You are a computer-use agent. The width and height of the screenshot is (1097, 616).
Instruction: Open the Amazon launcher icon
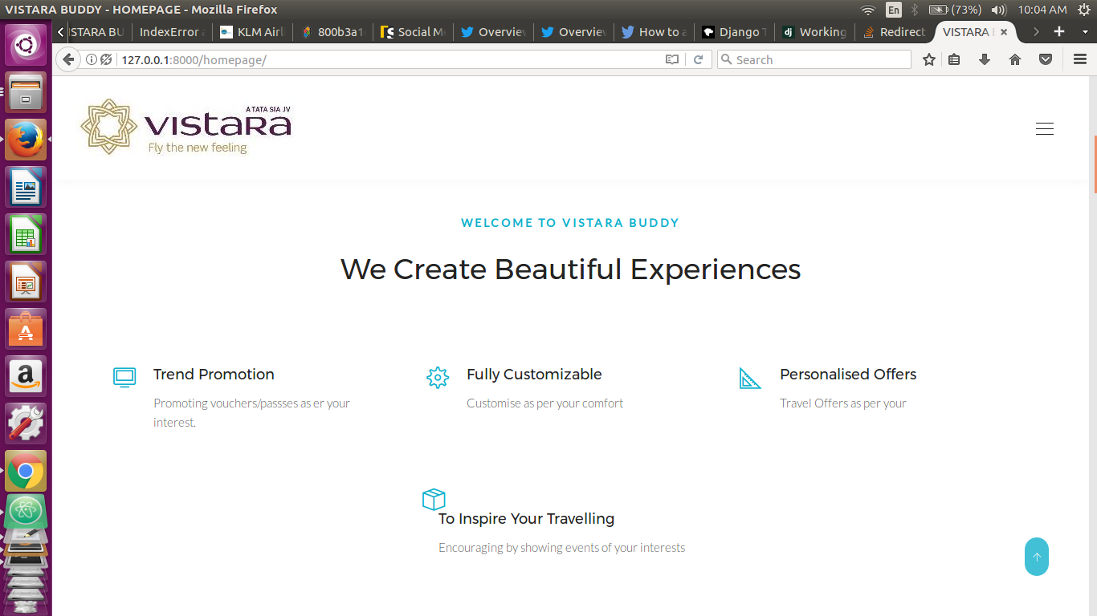click(x=26, y=376)
